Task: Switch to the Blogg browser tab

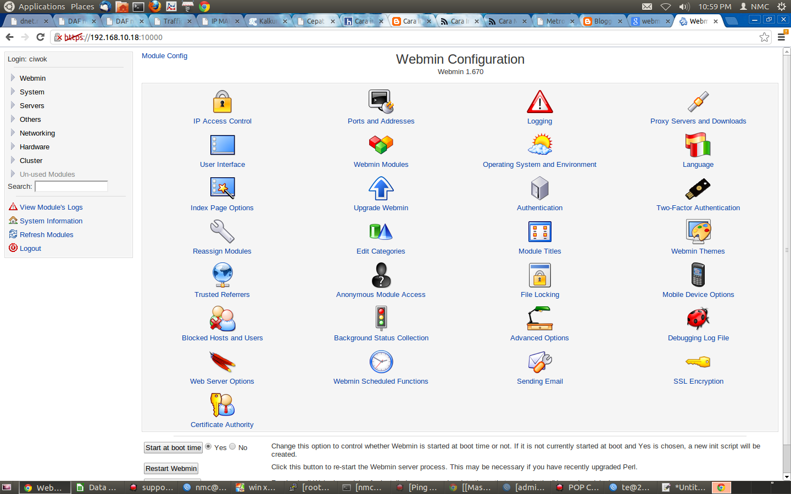Action: click(602, 21)
